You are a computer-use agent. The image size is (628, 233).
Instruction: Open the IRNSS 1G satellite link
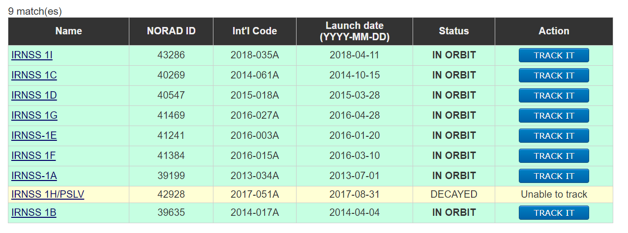pyautogui.click(x=34, y=116)
